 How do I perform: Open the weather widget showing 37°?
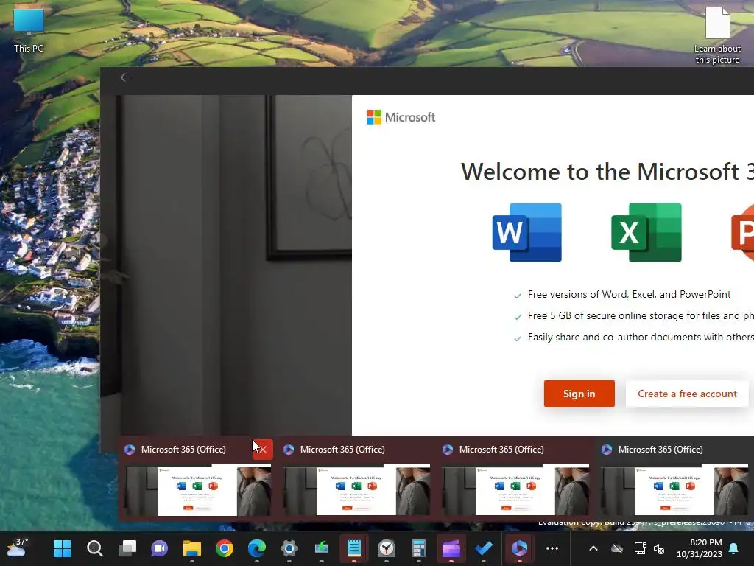point(18,548)
